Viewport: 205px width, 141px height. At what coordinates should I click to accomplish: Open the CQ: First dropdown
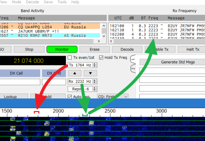[113, 97]
